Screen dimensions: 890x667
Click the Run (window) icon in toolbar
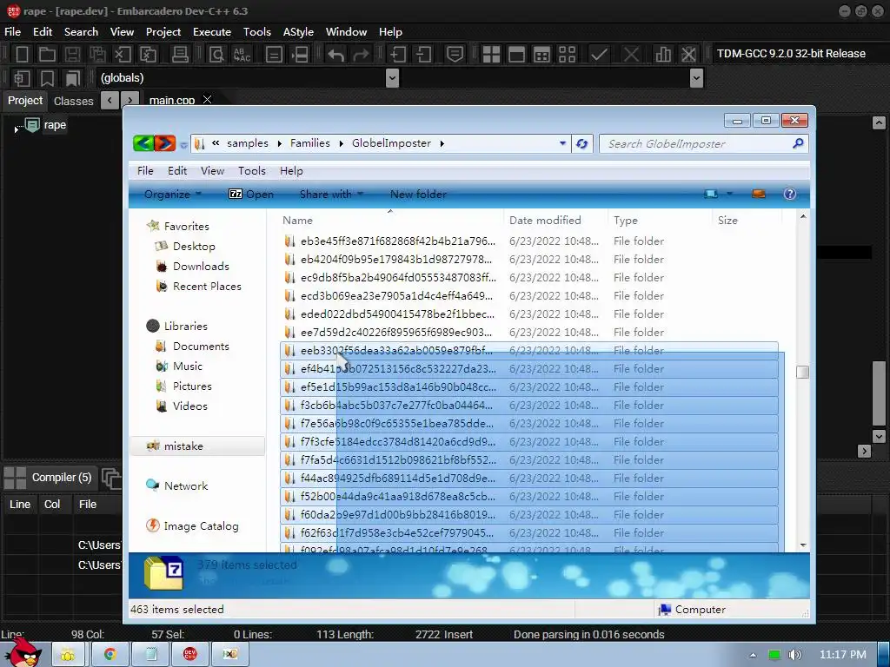point(516,55)
